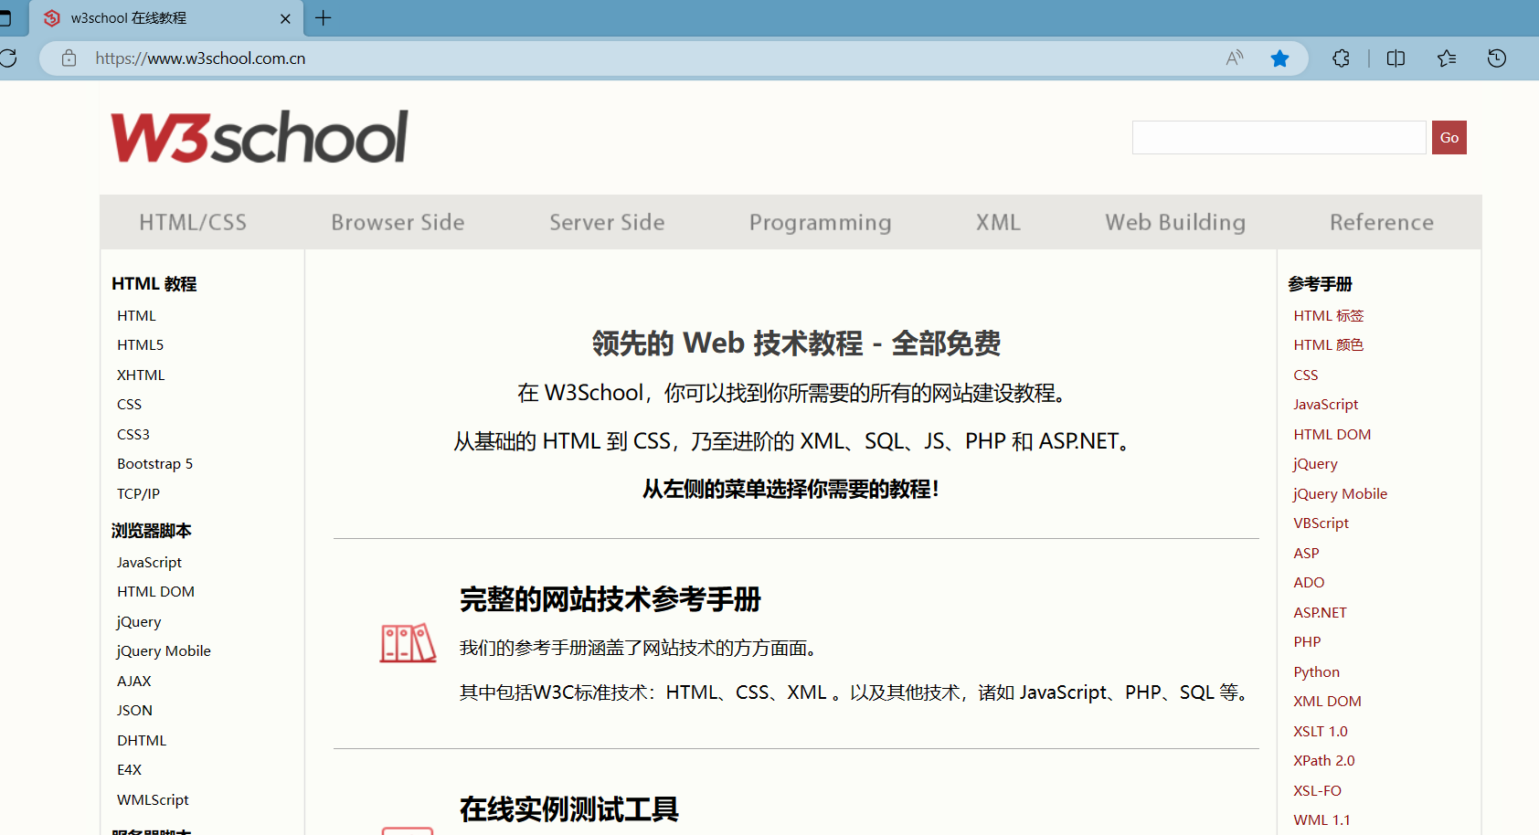The image size is (1539, 835).
Task: Open Bootstrap 5 tutorial link
Action: [x=154, y=463]
